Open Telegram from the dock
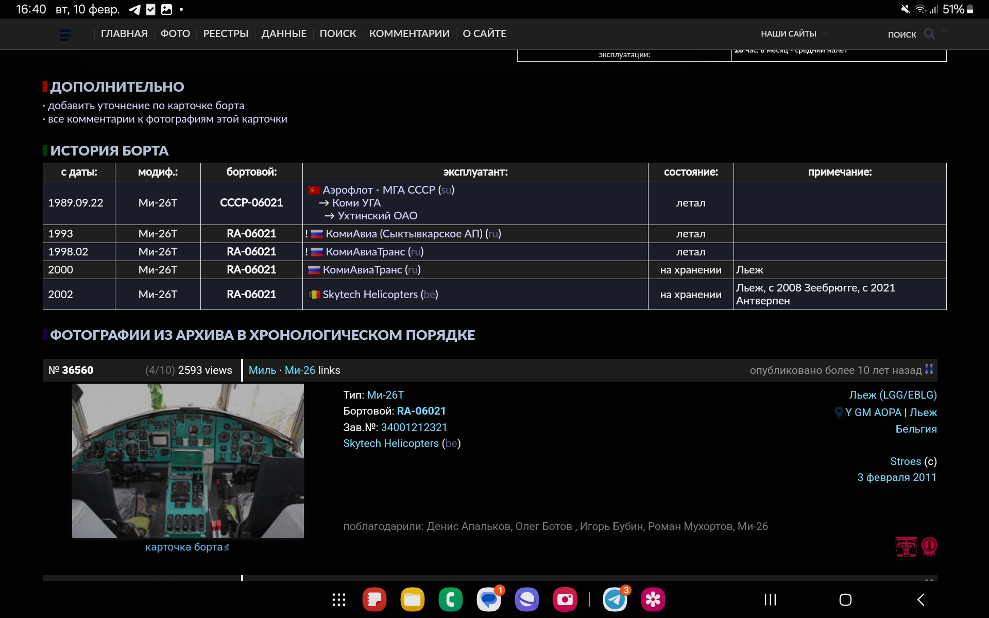The image size is (989, 618). tap(615, 599)
